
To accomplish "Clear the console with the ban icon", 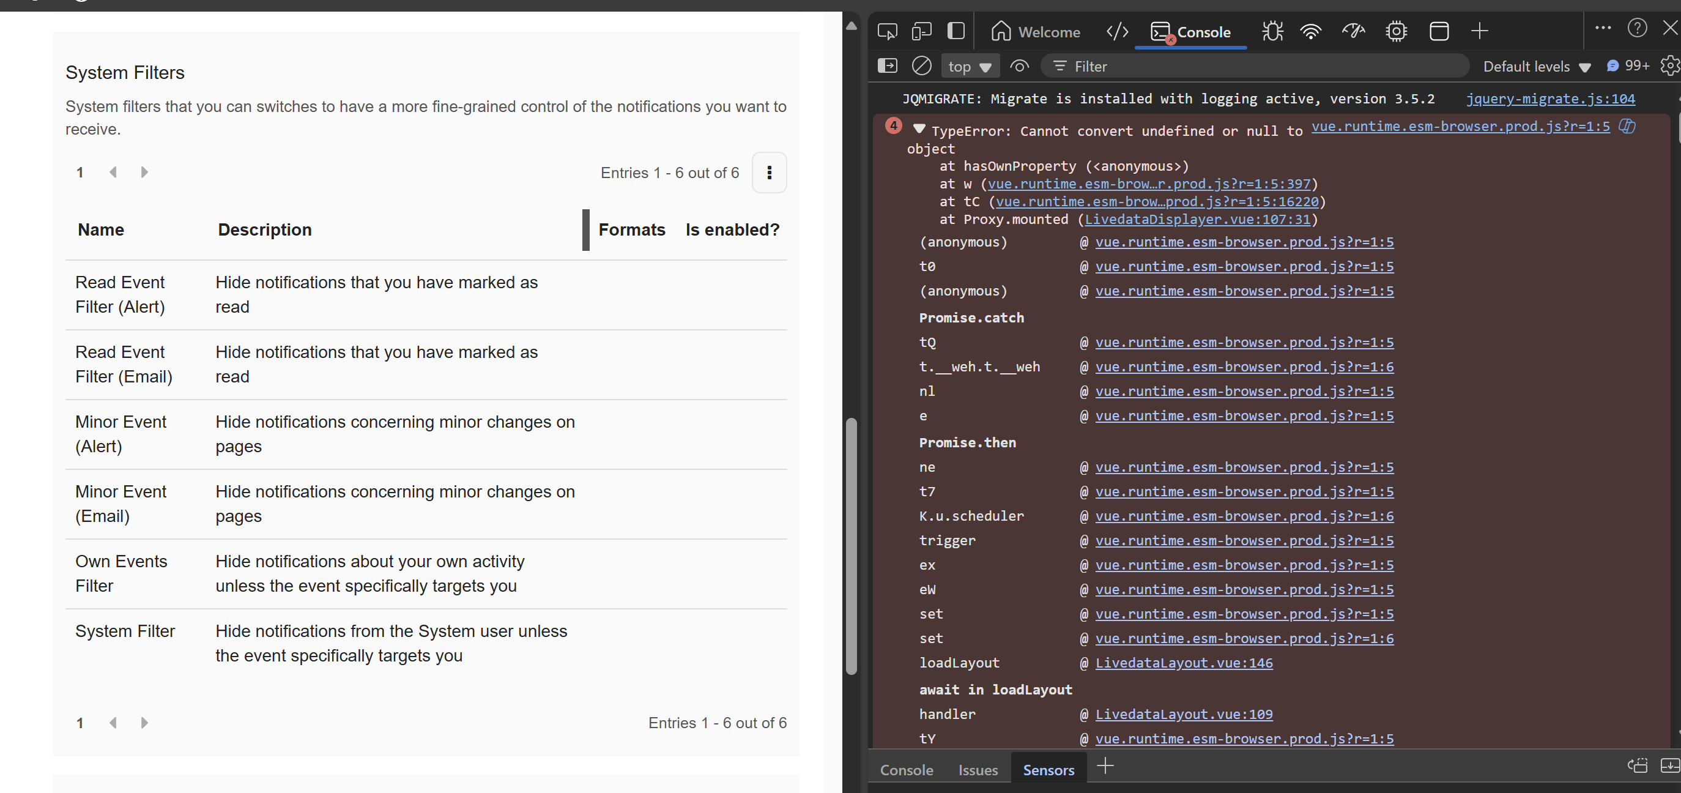I will point(921,66).
